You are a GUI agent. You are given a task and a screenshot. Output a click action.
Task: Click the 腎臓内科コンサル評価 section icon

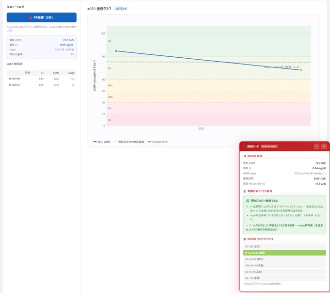[x=245, y=191]
